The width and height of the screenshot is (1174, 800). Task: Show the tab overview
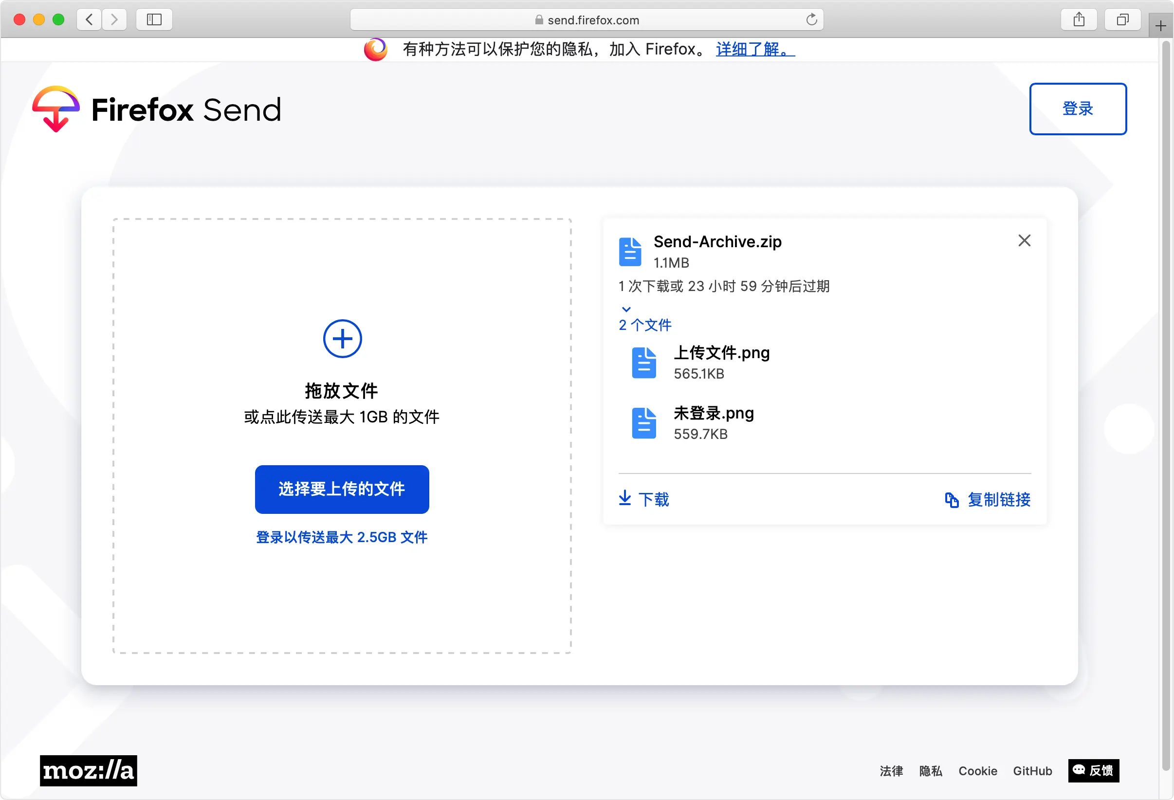1122,19
